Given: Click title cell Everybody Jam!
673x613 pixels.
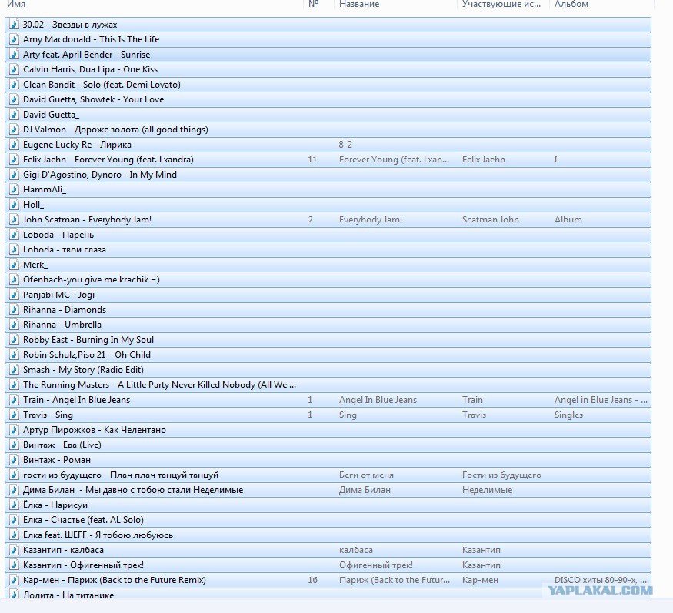Looking at the screenshot, I should 371,220.
